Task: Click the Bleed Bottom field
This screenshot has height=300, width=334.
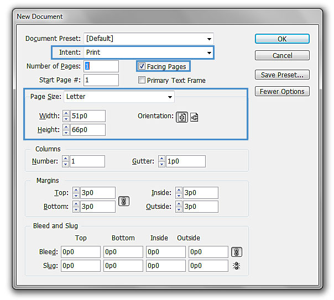Action: (x=123, y=252)
